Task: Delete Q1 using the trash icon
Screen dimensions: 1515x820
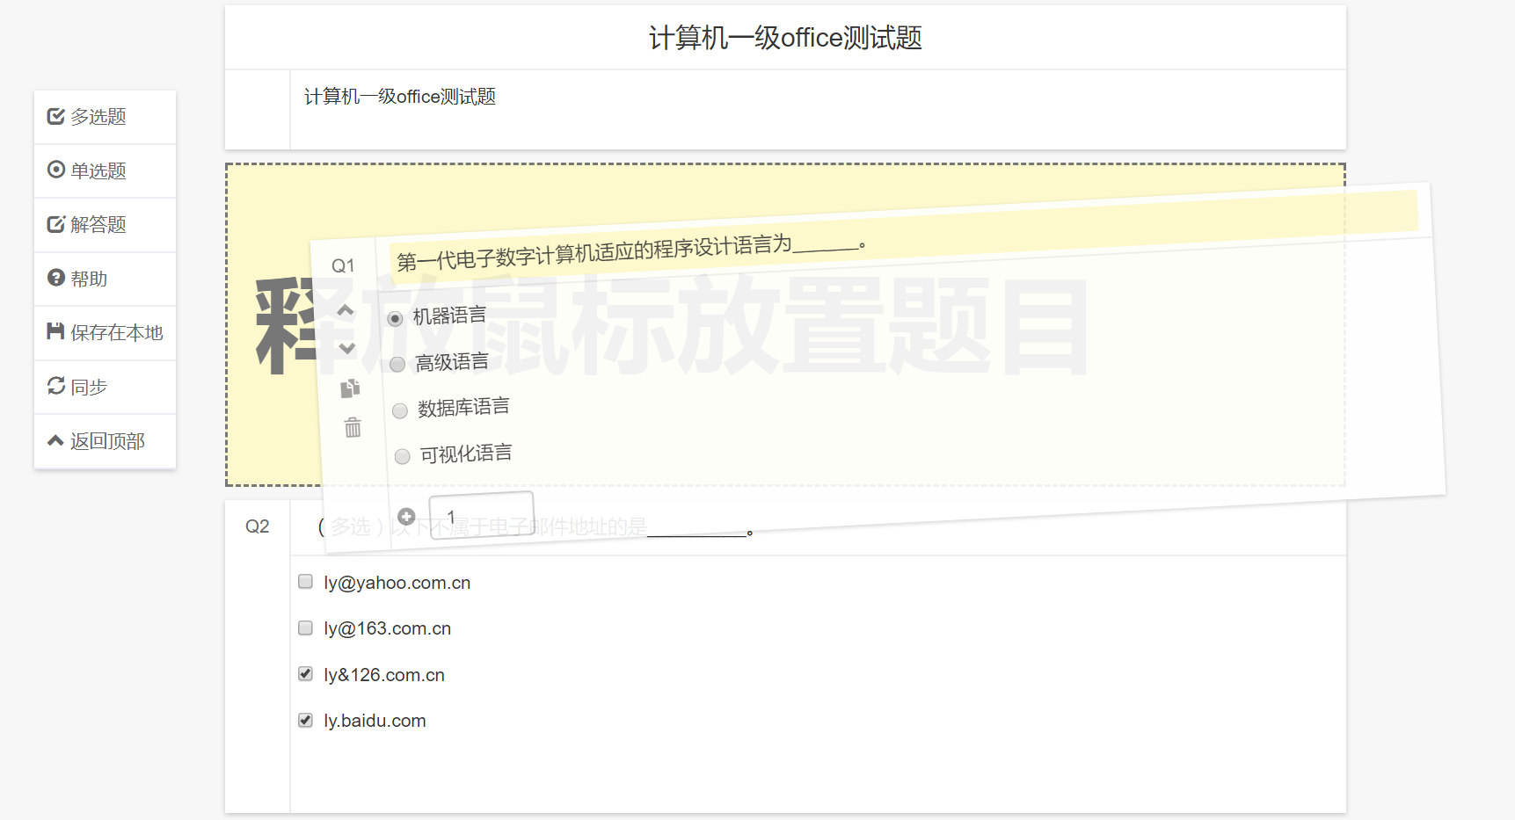Action: click(353, 428)
